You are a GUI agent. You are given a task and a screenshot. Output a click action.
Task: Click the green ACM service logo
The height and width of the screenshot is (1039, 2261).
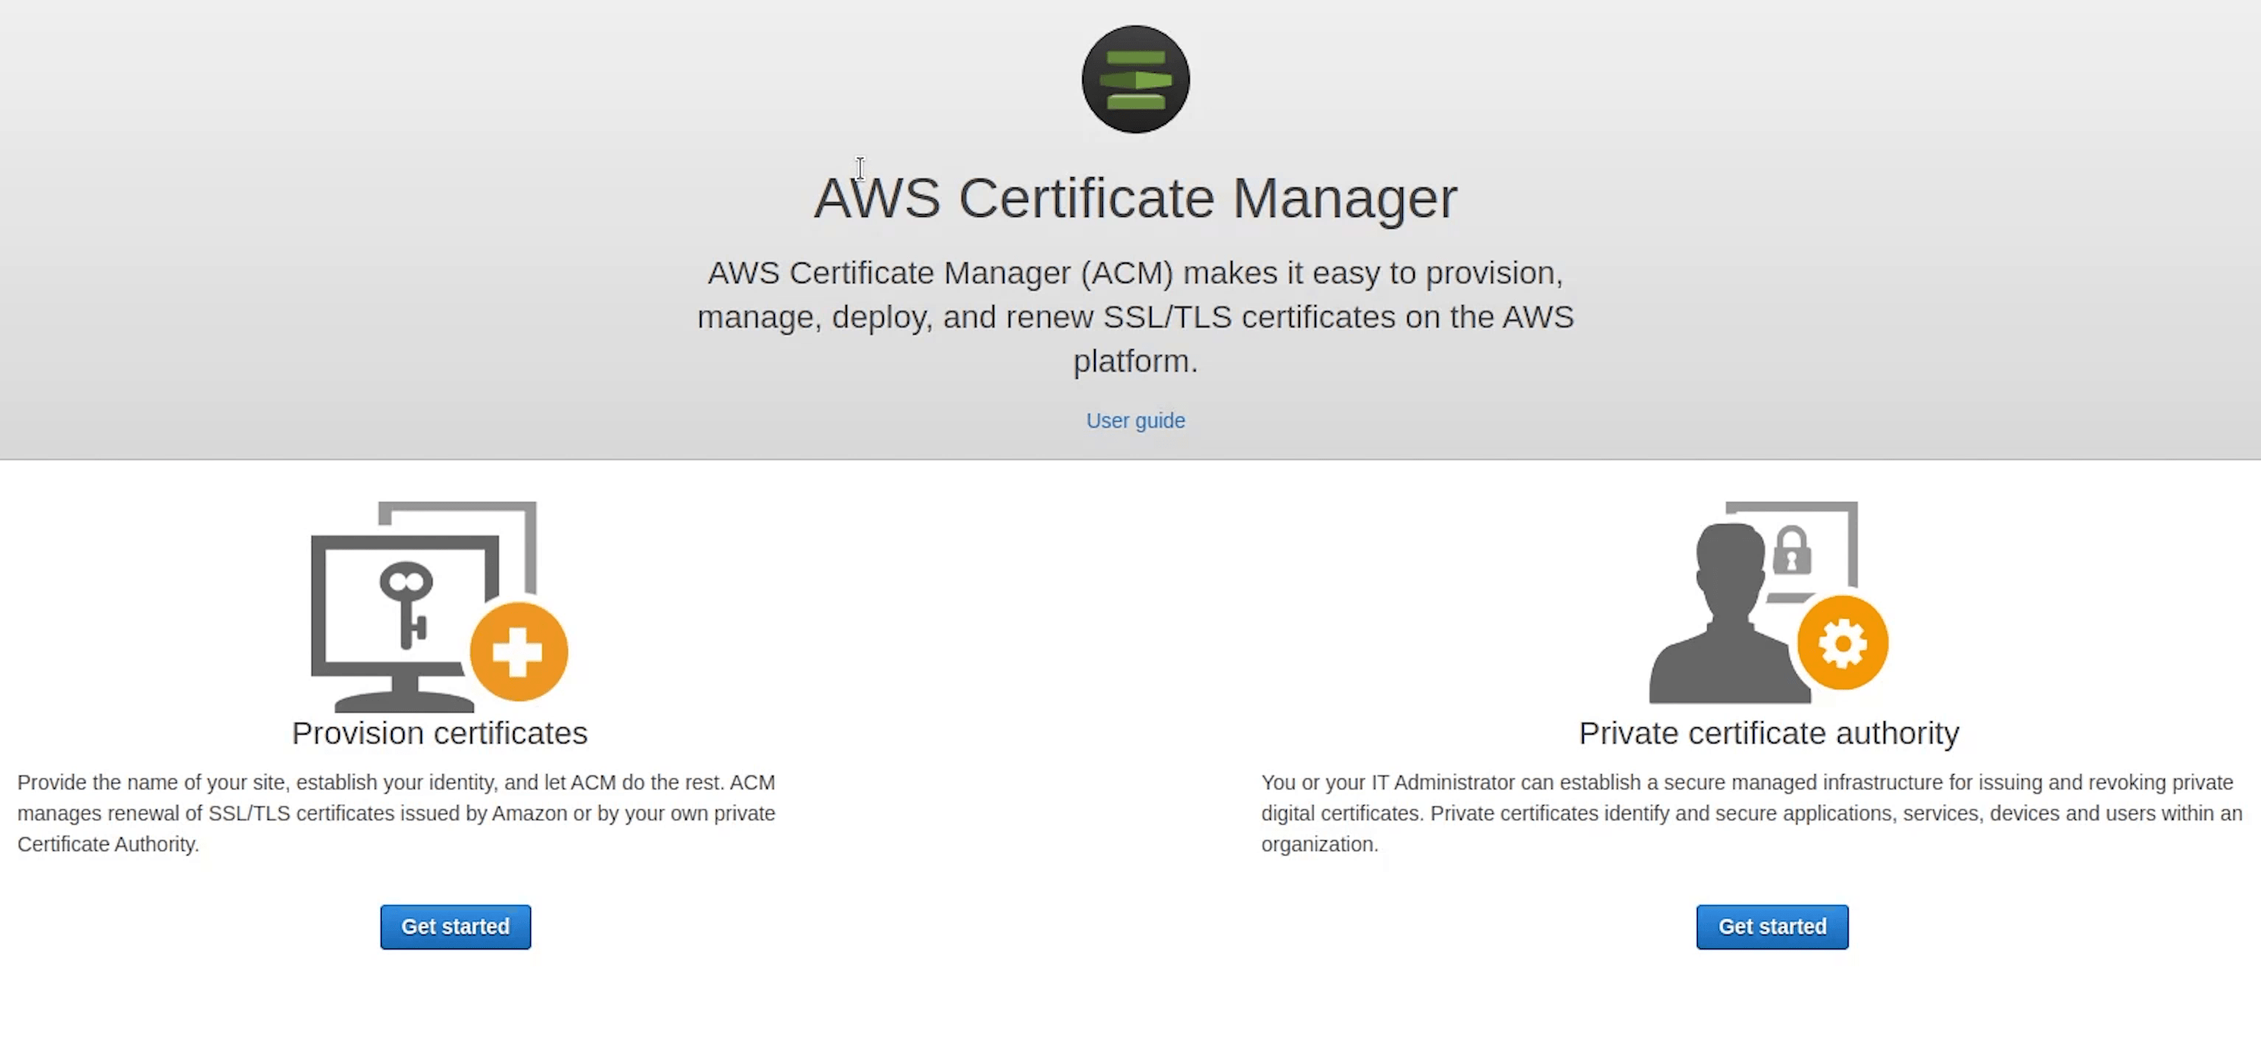pos(1135,79)
